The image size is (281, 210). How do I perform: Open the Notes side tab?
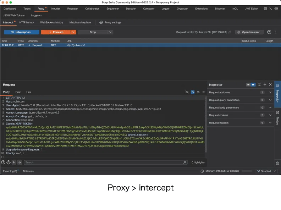point(277,117)
